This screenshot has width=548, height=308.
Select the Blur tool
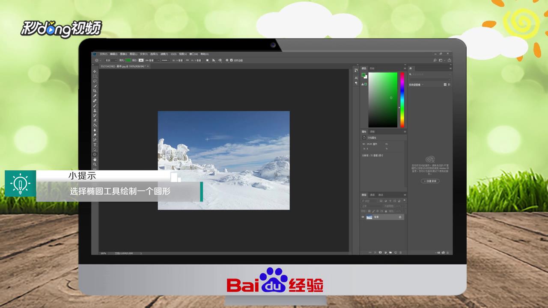pos(95,130)
